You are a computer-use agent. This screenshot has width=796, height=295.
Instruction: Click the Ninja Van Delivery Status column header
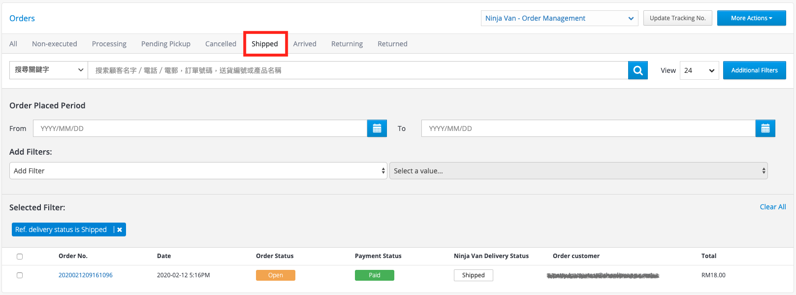coord(491,256)
